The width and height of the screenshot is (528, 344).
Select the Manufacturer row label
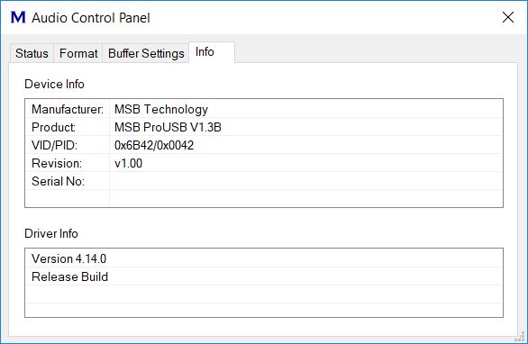(x=68, y=109)
